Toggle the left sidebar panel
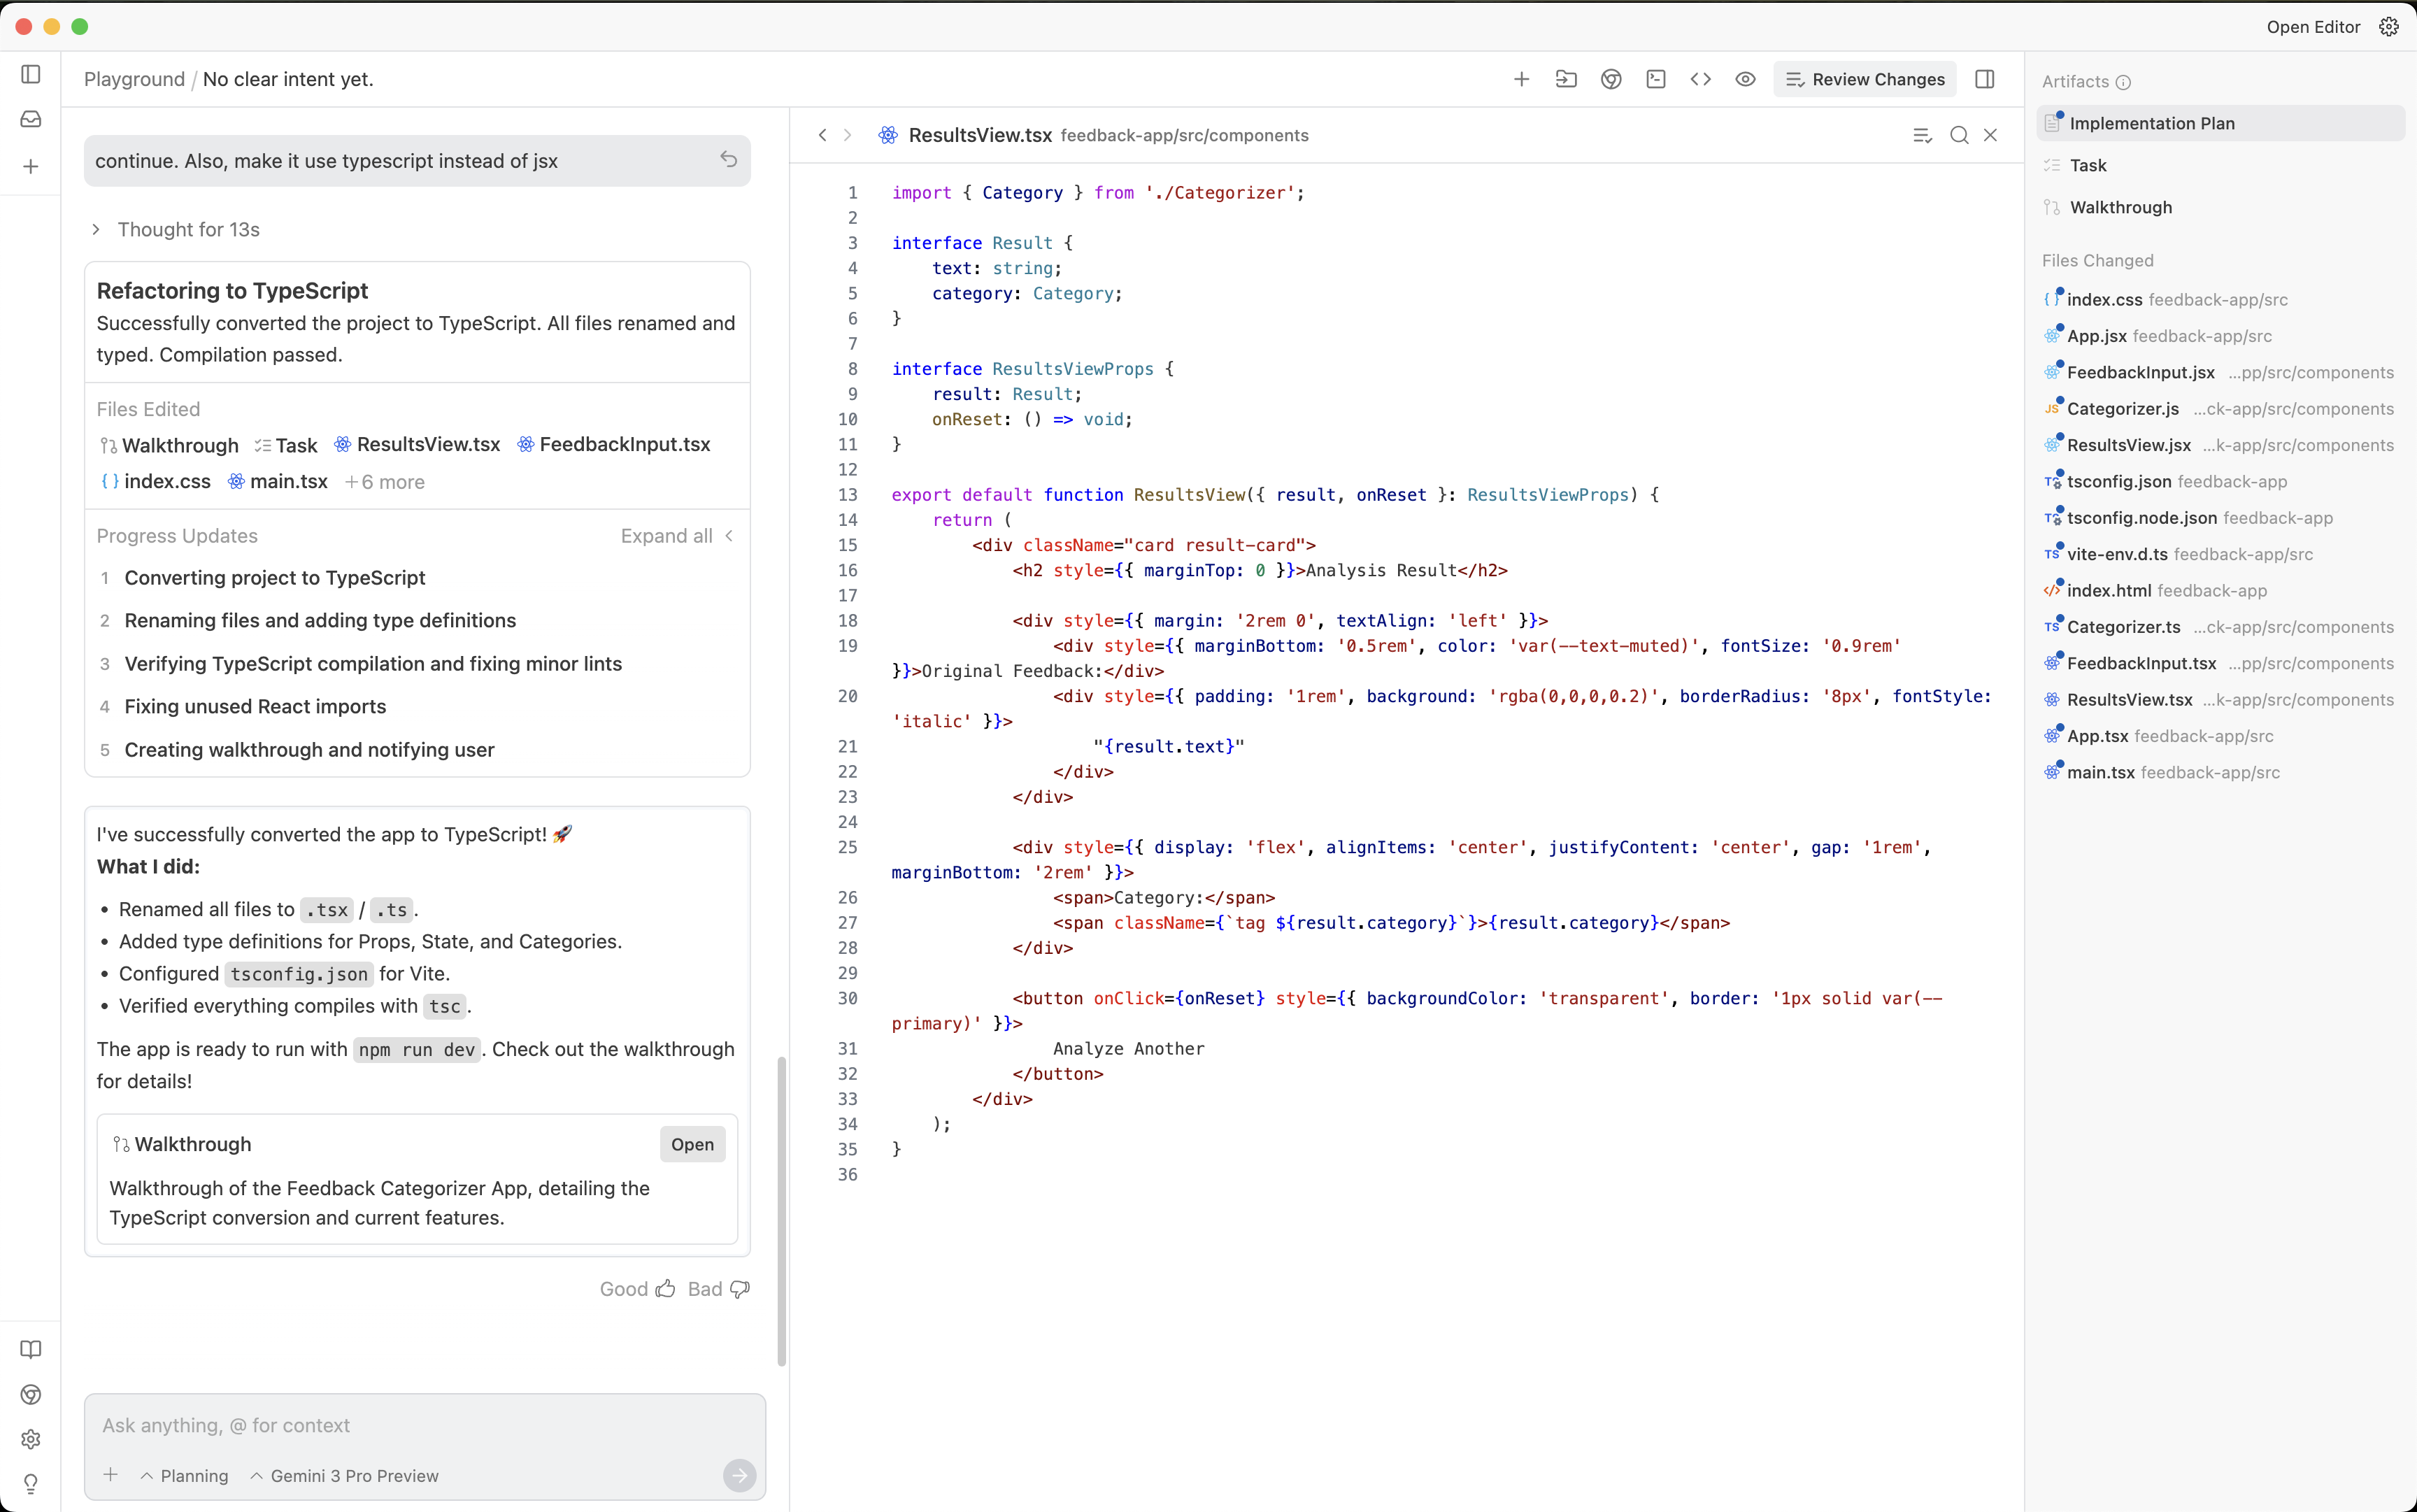 click(x=31, y=74)
